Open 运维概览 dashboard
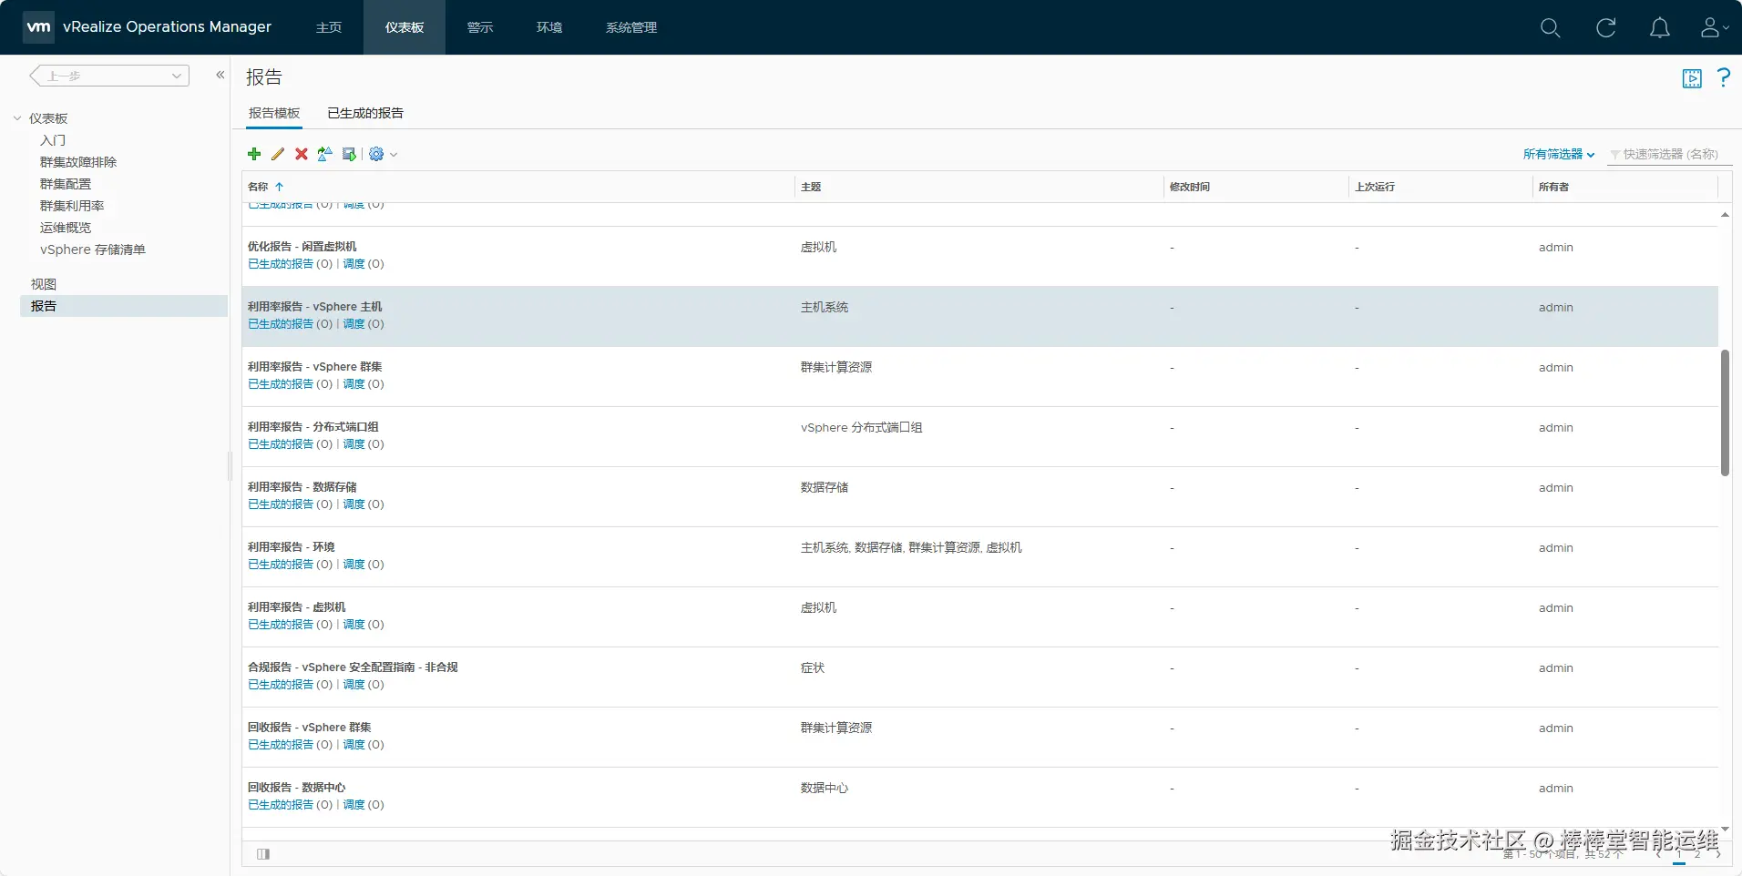 [66, 228]
